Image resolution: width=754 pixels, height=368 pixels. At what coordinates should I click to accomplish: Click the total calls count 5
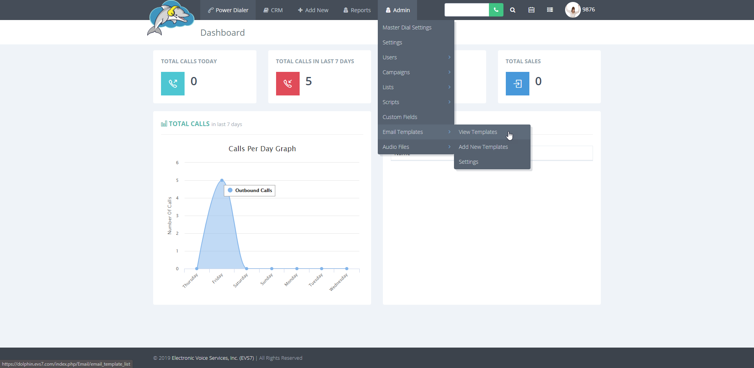[309, 81]
